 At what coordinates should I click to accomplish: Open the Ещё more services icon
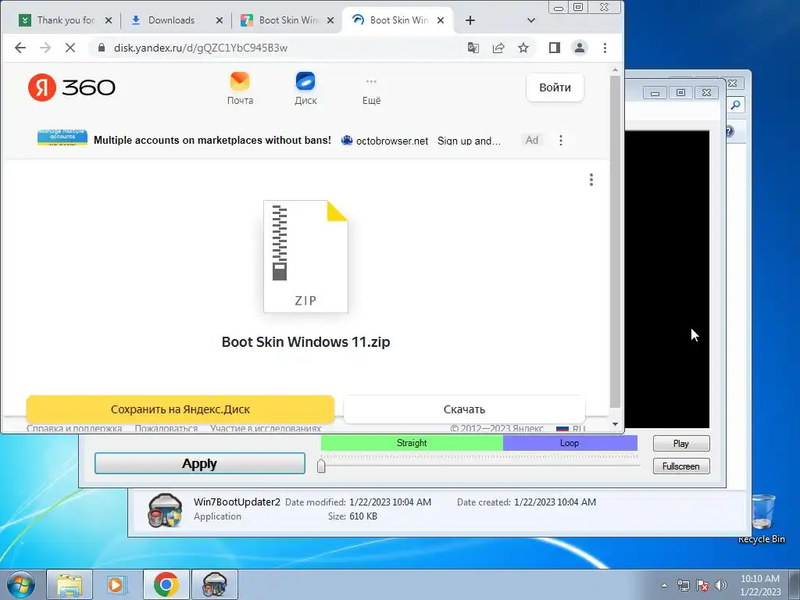tap(371, 91)
